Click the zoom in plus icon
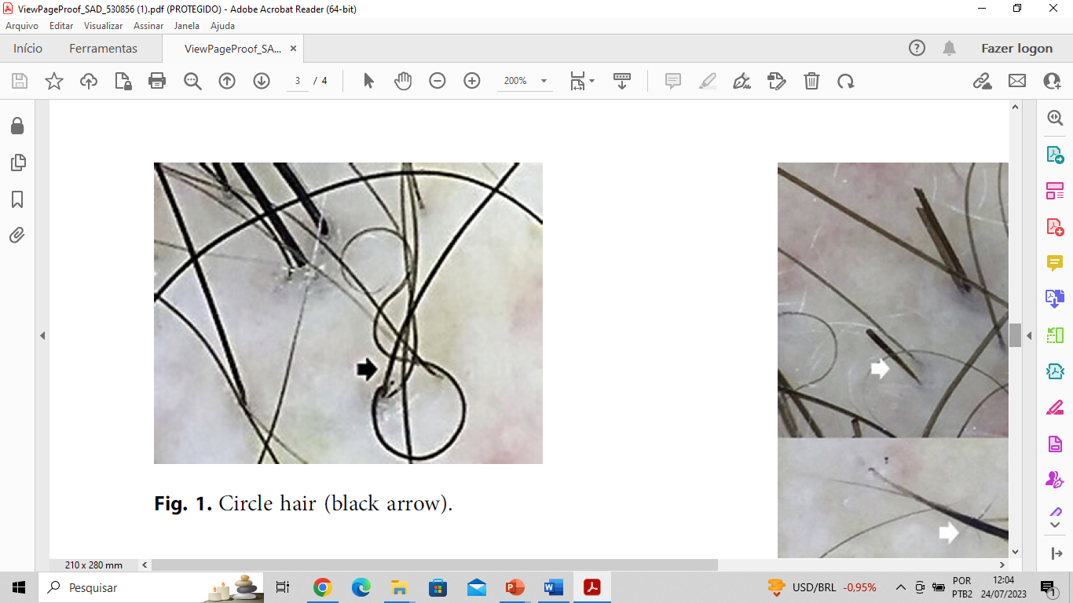The height and width of the screenshot is (603, 1073). coord(472,81)
